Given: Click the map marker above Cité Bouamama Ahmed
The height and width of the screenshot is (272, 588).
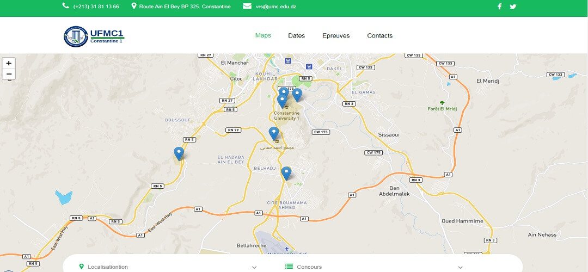Looking at the screenshot, I should 286,173.
